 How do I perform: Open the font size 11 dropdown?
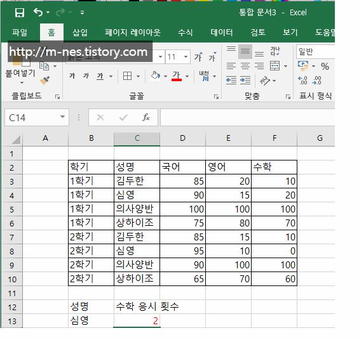[x=186, y=56]
